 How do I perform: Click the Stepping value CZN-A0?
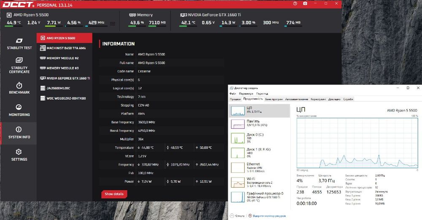click(x=143, y=106)
